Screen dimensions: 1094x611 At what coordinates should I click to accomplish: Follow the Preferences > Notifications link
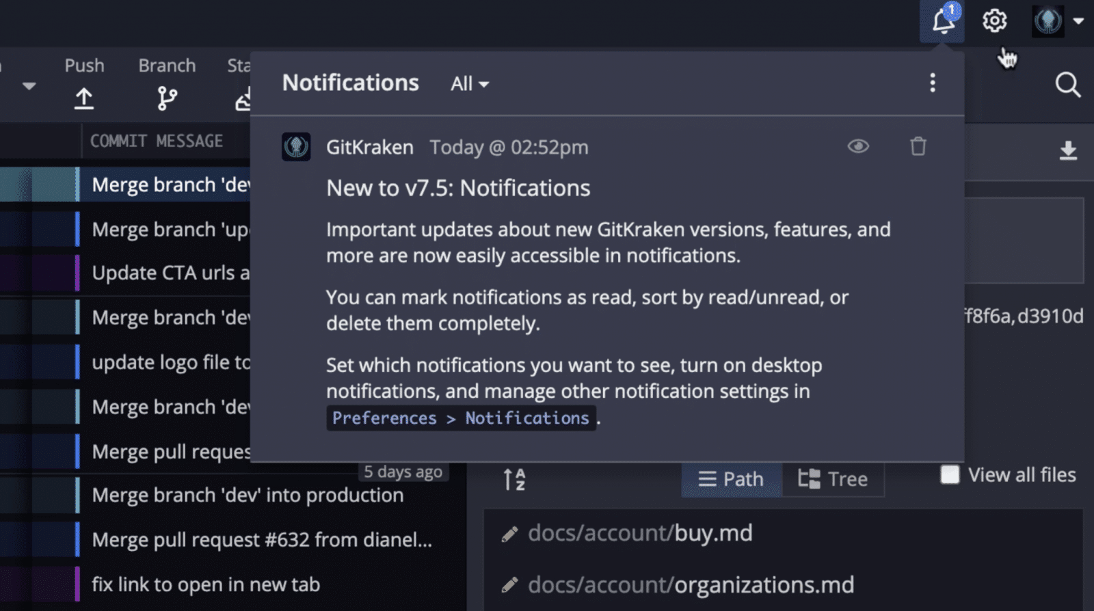coord(461,418)
